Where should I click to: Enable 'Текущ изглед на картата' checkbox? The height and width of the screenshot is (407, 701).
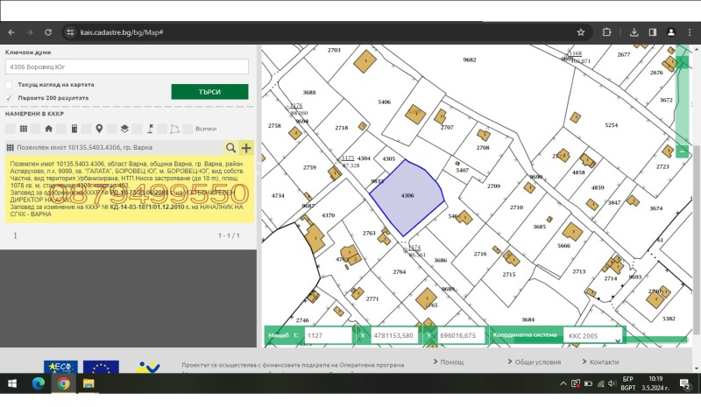pyautogui.click(x=10, y=84)
